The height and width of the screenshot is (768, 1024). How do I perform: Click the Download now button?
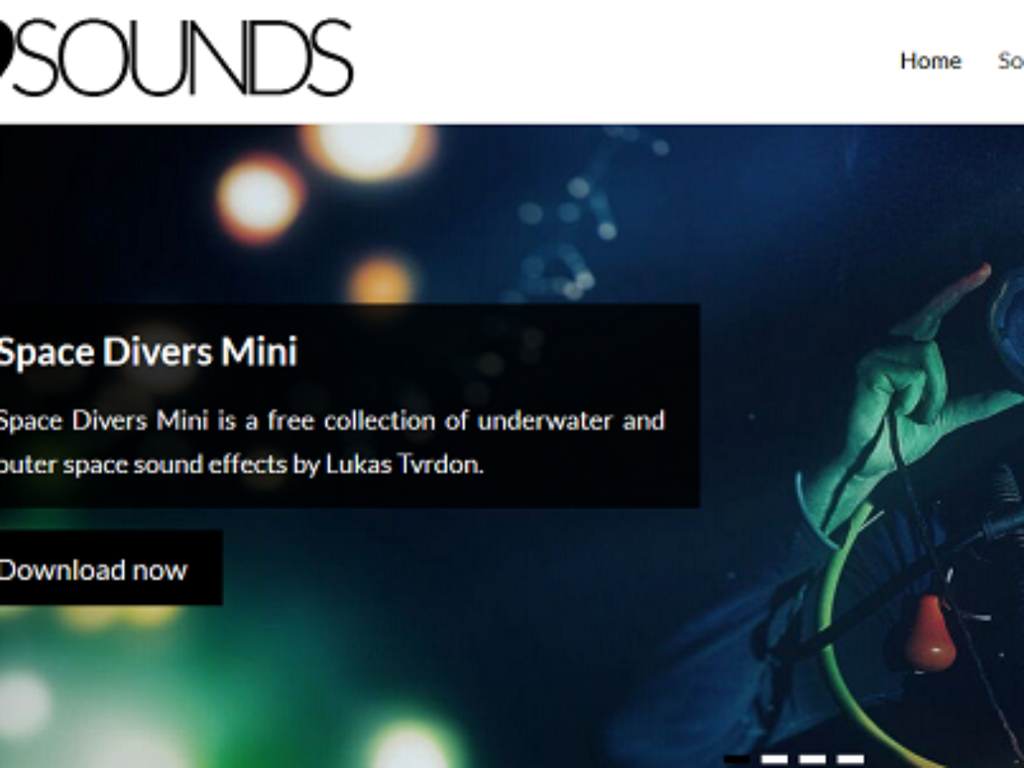click(x=110, y=568)
